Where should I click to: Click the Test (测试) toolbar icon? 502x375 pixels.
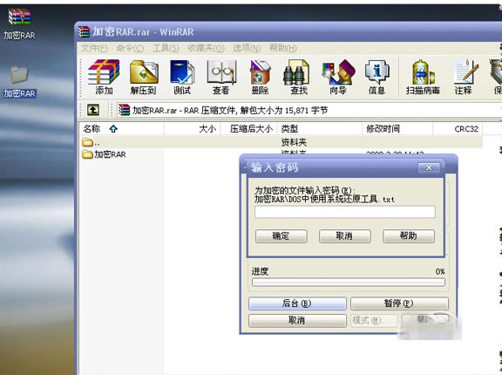click(182, 77)
